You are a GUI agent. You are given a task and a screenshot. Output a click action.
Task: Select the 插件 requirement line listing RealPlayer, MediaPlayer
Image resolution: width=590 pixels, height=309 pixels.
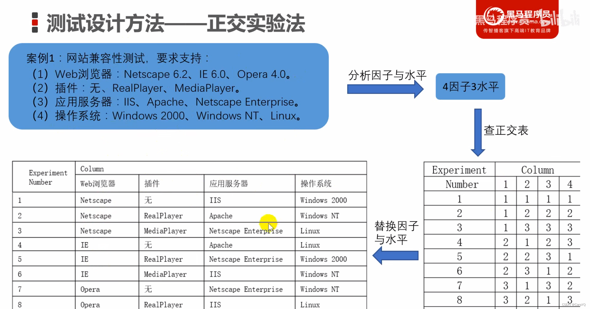coord(136,88)
